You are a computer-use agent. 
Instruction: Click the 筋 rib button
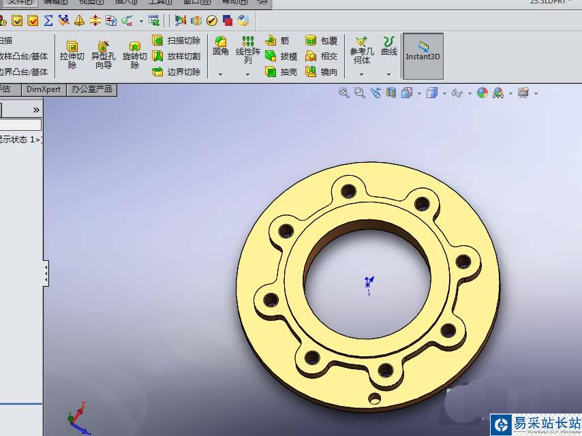click(277, 40)
